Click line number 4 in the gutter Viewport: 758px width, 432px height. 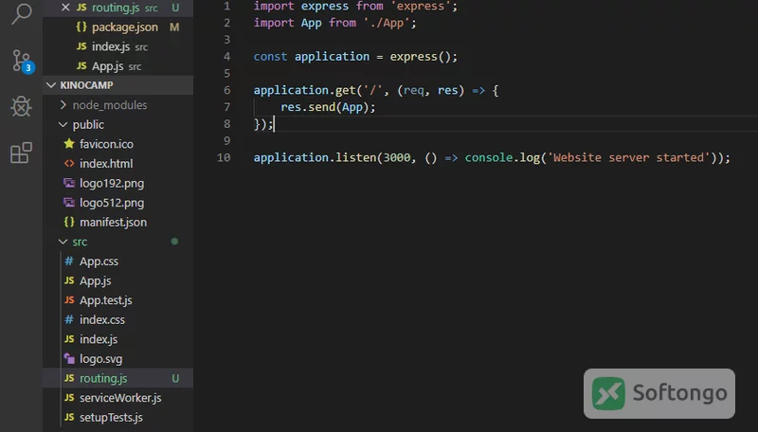click(226, 57)
